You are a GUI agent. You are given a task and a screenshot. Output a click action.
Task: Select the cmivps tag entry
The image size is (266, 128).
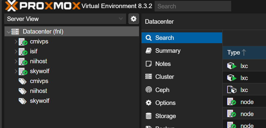[x=39, y=81]
